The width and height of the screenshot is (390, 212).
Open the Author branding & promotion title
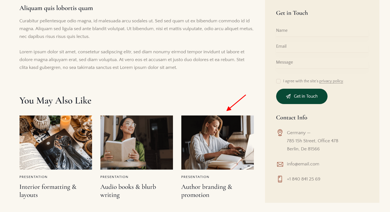click(207, 191)
